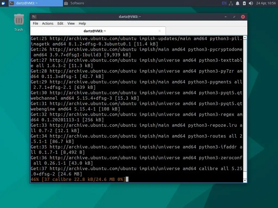Open the power manager battery icon

[244, 3]
